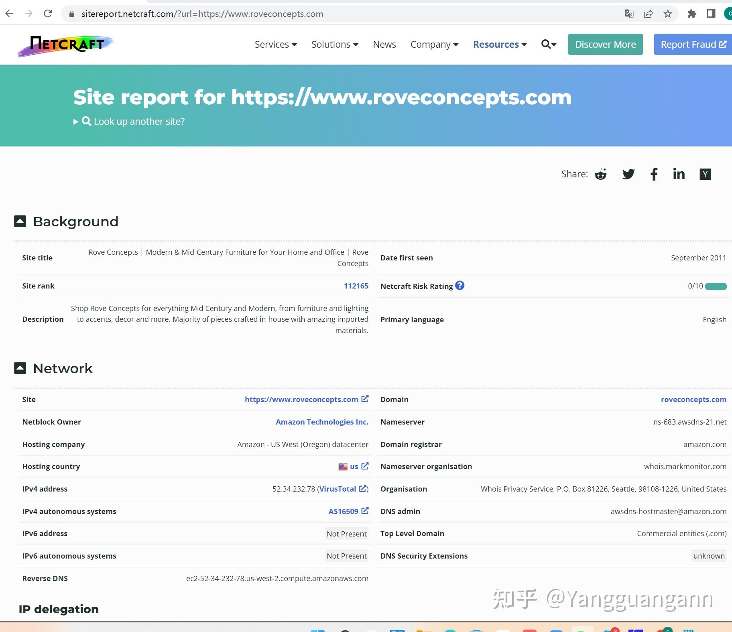Select the Commercial entities (.com) value
This screenshot has height=632, width=732.
pos(681,534)
